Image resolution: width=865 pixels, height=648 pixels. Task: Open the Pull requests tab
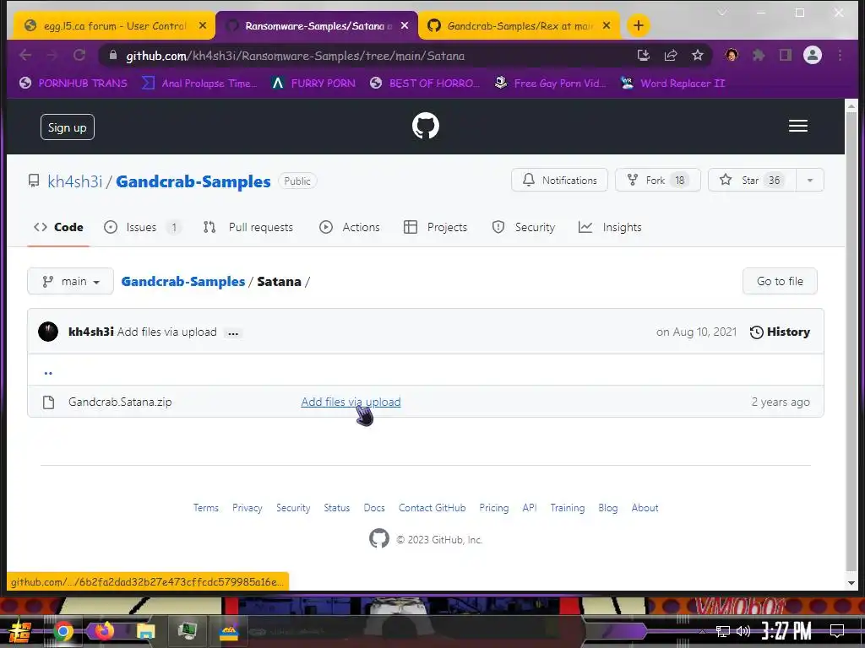[x=248, y=227]
